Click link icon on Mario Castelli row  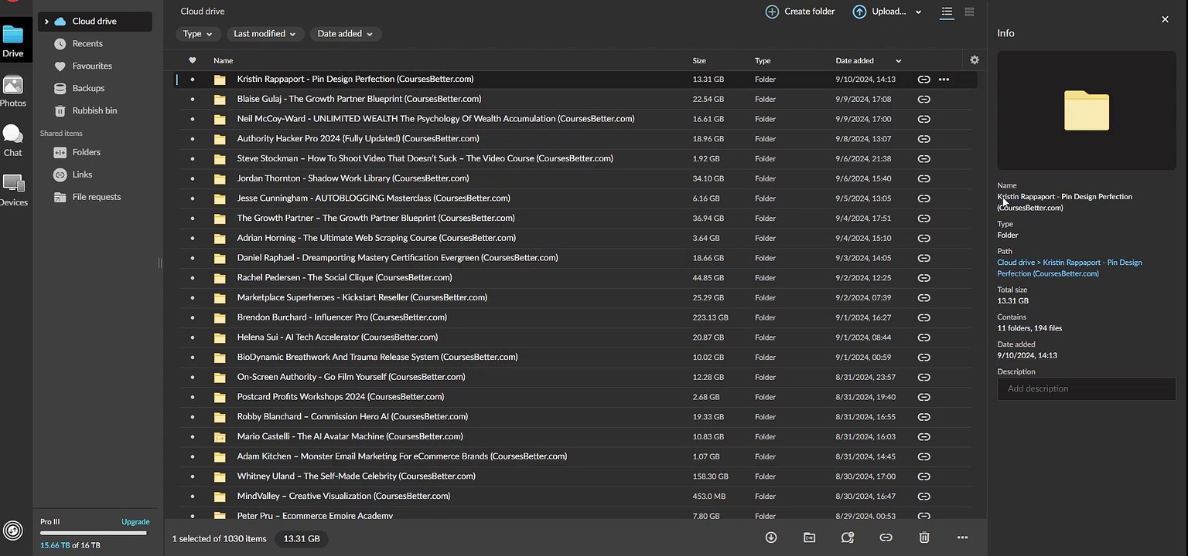pyautogui.click(x=923, y=437)
